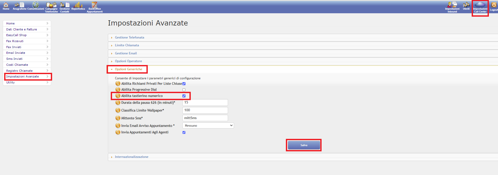Open BackOffice Appuntamenti icon

94,5
